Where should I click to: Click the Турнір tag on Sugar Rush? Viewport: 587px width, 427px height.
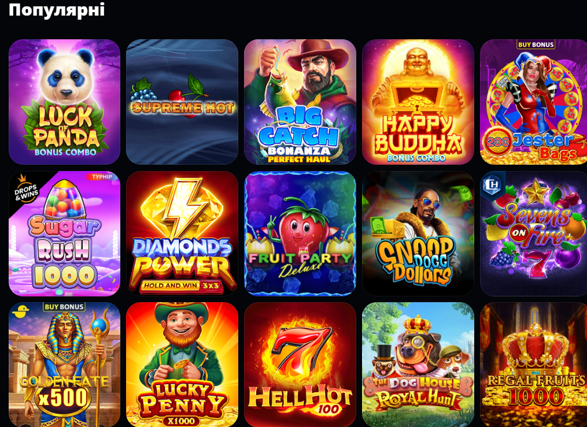coord(102,176)
